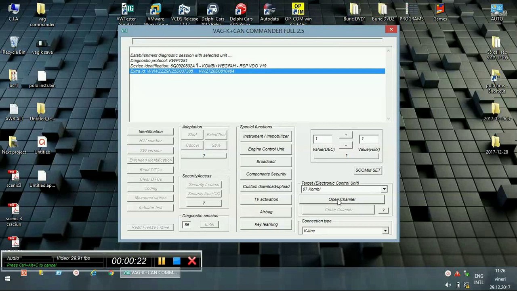Expand the Connection type K-line dropdown
Image resolution: width=517 pixels, height=291 pixels.
coord(385,231)
